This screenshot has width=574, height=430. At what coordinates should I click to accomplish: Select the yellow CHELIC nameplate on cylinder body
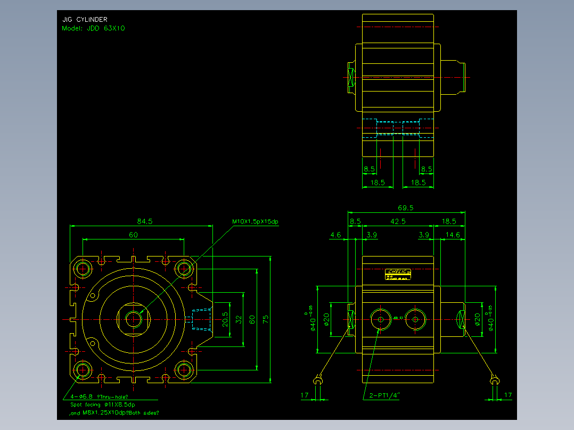coord(398,274)
